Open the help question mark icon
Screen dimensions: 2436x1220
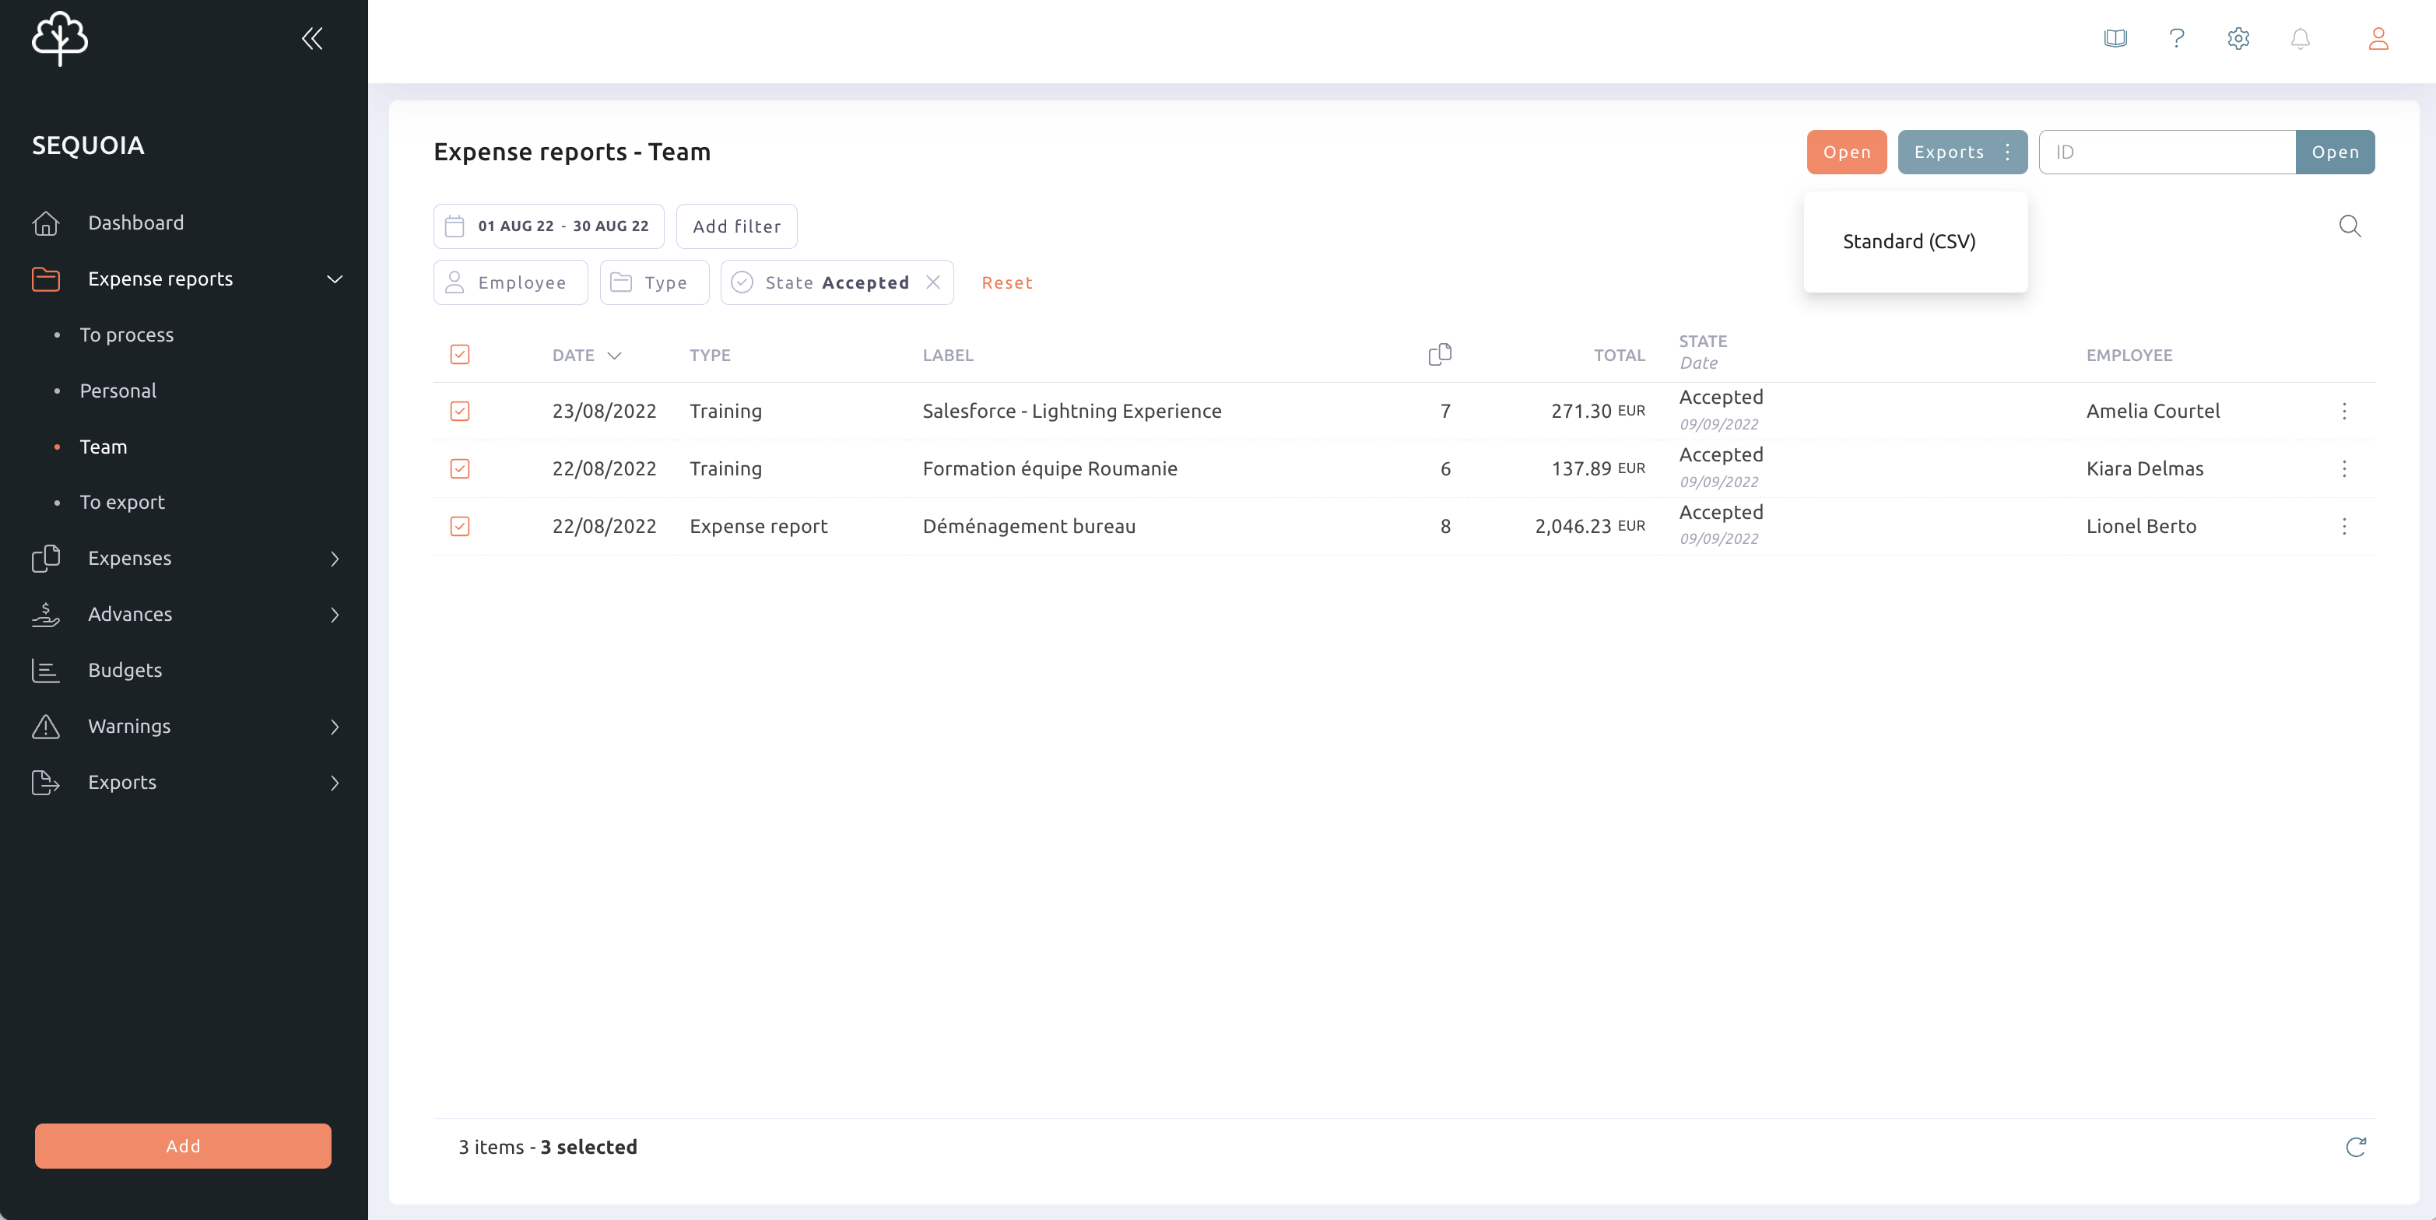2177,39
